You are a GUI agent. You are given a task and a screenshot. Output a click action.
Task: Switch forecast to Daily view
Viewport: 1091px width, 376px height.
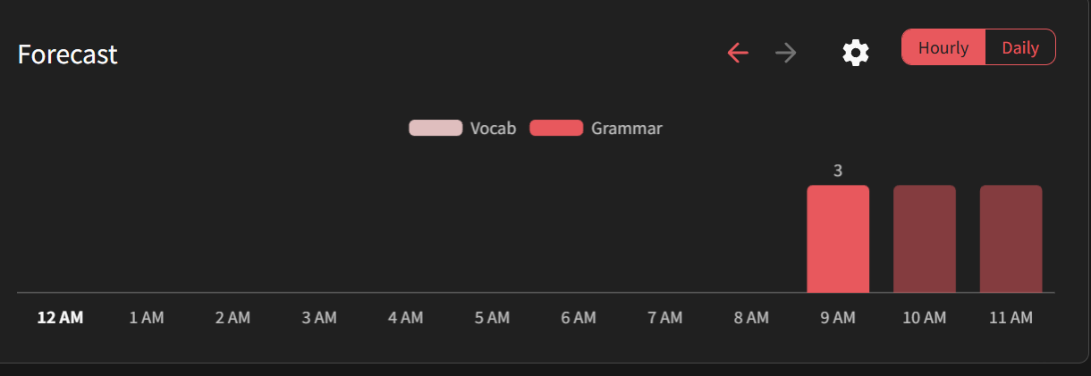(x=1020, y=48)
